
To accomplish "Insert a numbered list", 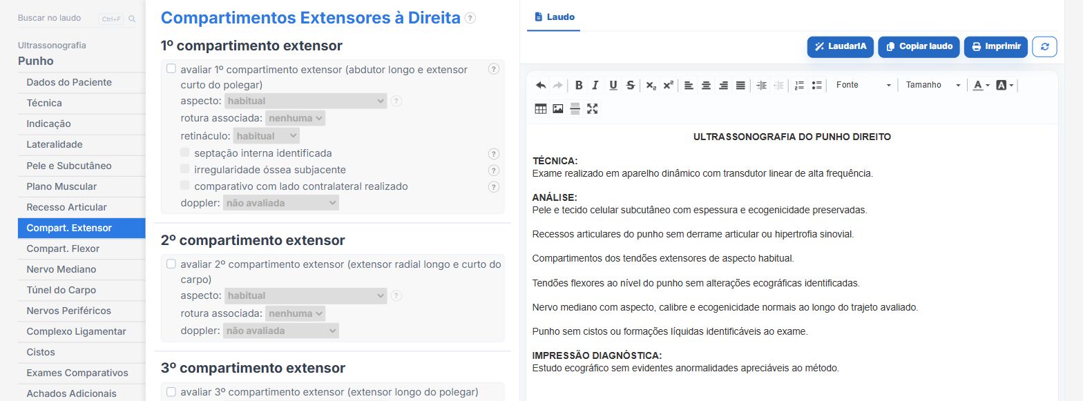I will pos(799,85).
